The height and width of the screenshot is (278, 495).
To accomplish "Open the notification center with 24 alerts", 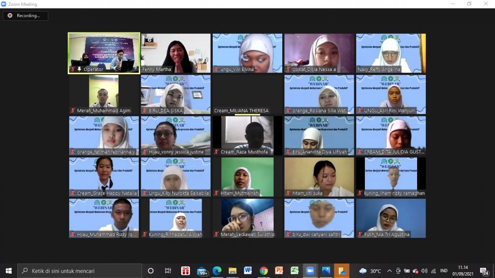I will point(483,271).
